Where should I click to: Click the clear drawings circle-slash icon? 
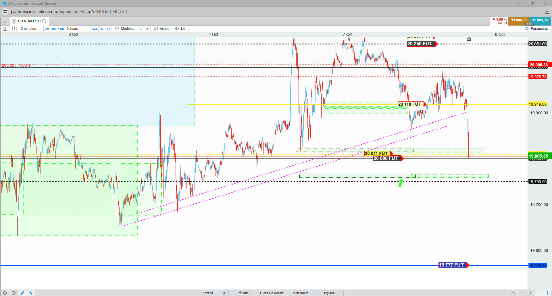(14, 293)
